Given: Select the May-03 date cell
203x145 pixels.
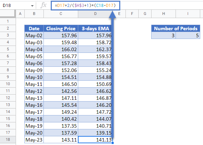Looking at the screenshot, I should (34, 42).
